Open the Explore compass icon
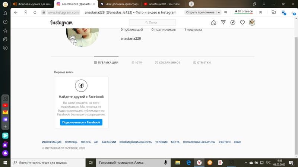 point(233,23)
